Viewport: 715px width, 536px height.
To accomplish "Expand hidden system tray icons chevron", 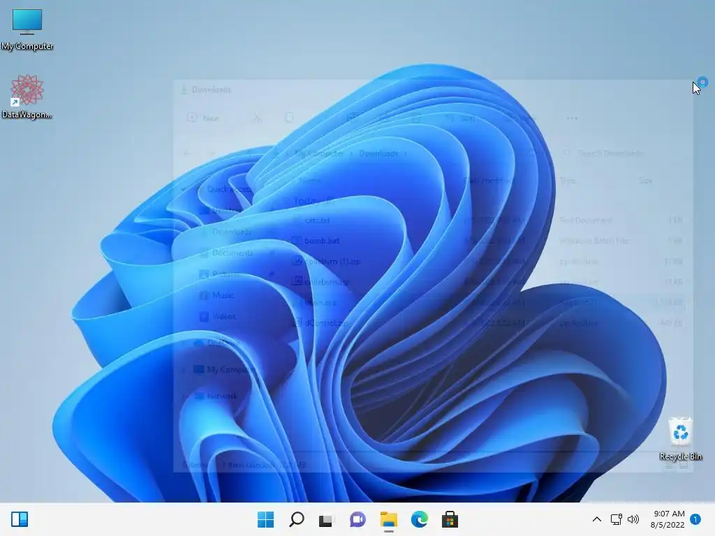I will [596, 519].
